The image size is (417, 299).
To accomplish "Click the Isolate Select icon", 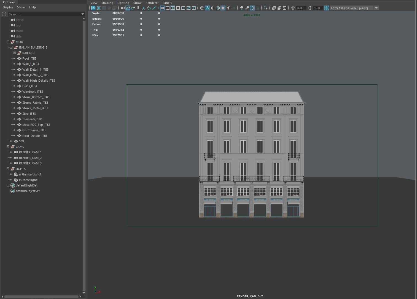I will click(x=265, y=8).
